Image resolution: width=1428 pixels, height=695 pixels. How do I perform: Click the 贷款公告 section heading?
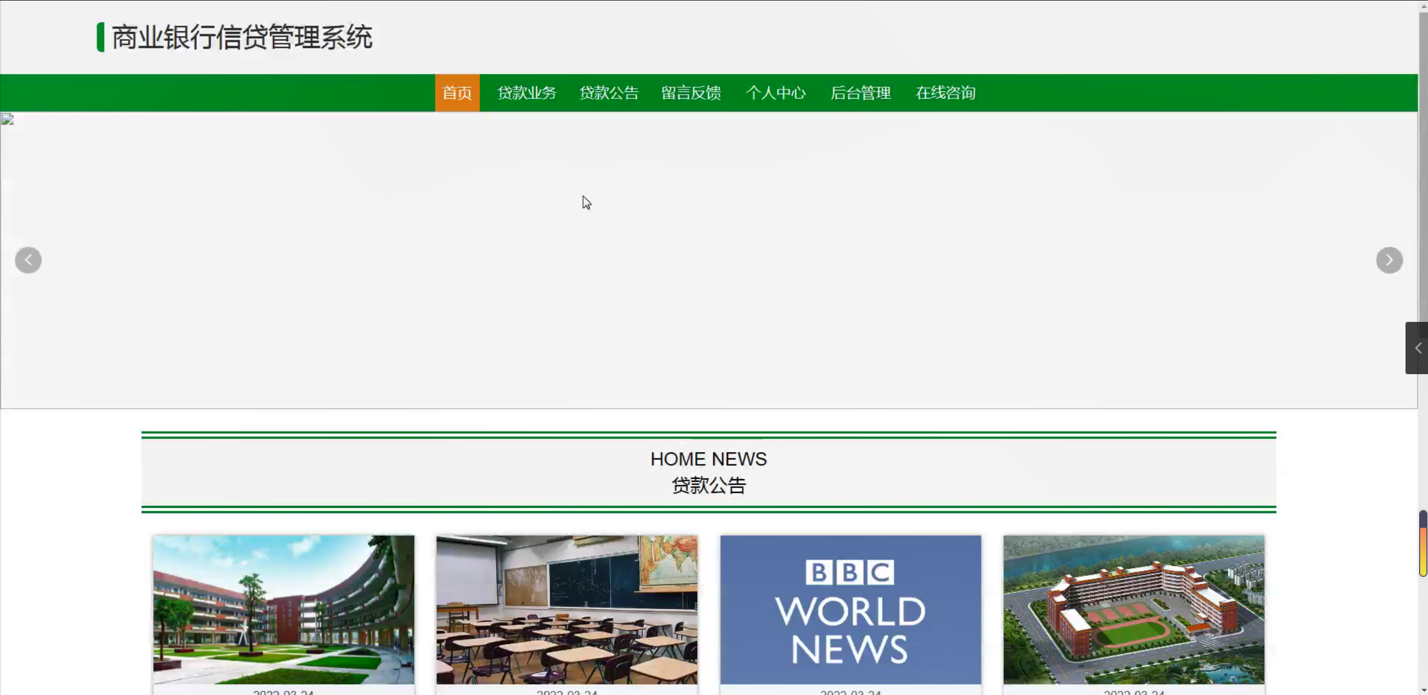[x=709, y=485]
